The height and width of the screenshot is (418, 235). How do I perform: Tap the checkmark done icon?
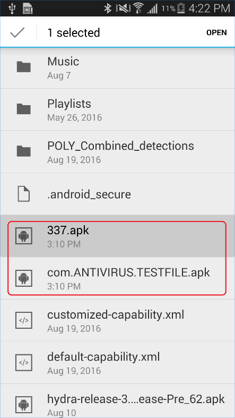[18, 32]
